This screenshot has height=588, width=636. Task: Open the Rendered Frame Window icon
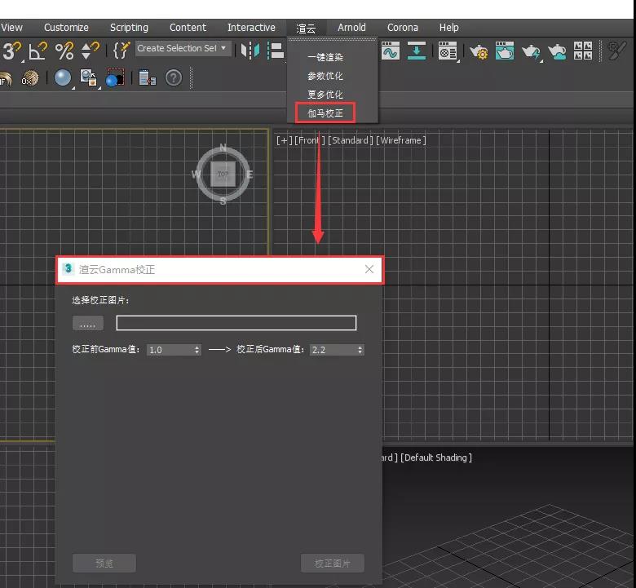click(506, 52)
